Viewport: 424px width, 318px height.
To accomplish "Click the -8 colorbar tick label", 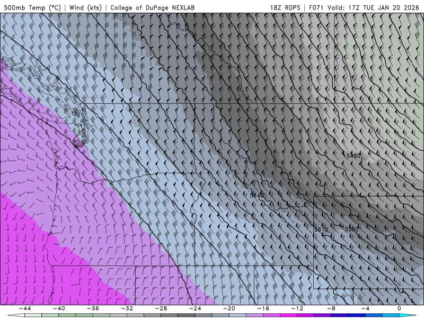I will (331, 308).
